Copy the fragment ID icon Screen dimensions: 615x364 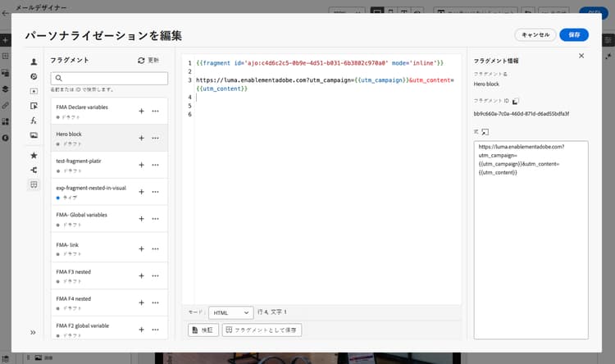[516, 101]
